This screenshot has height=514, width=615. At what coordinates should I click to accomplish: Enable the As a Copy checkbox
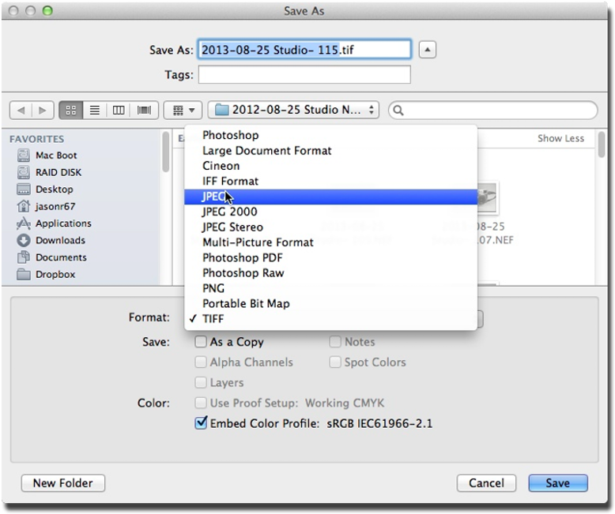(202, 342)
